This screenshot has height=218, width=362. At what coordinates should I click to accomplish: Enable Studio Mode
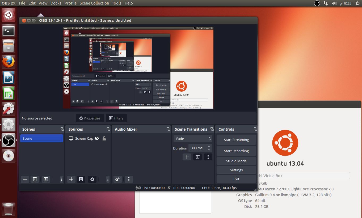(x=236, y=161)
